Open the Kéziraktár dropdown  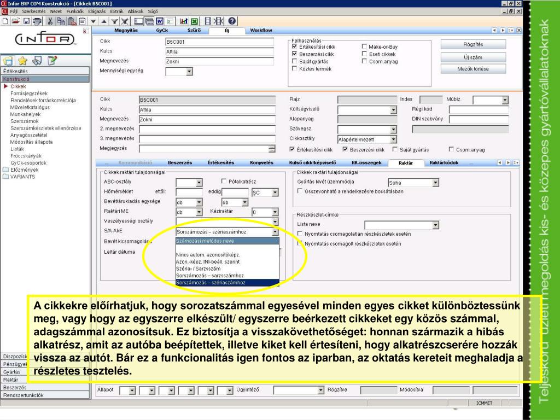click(275, 212)
